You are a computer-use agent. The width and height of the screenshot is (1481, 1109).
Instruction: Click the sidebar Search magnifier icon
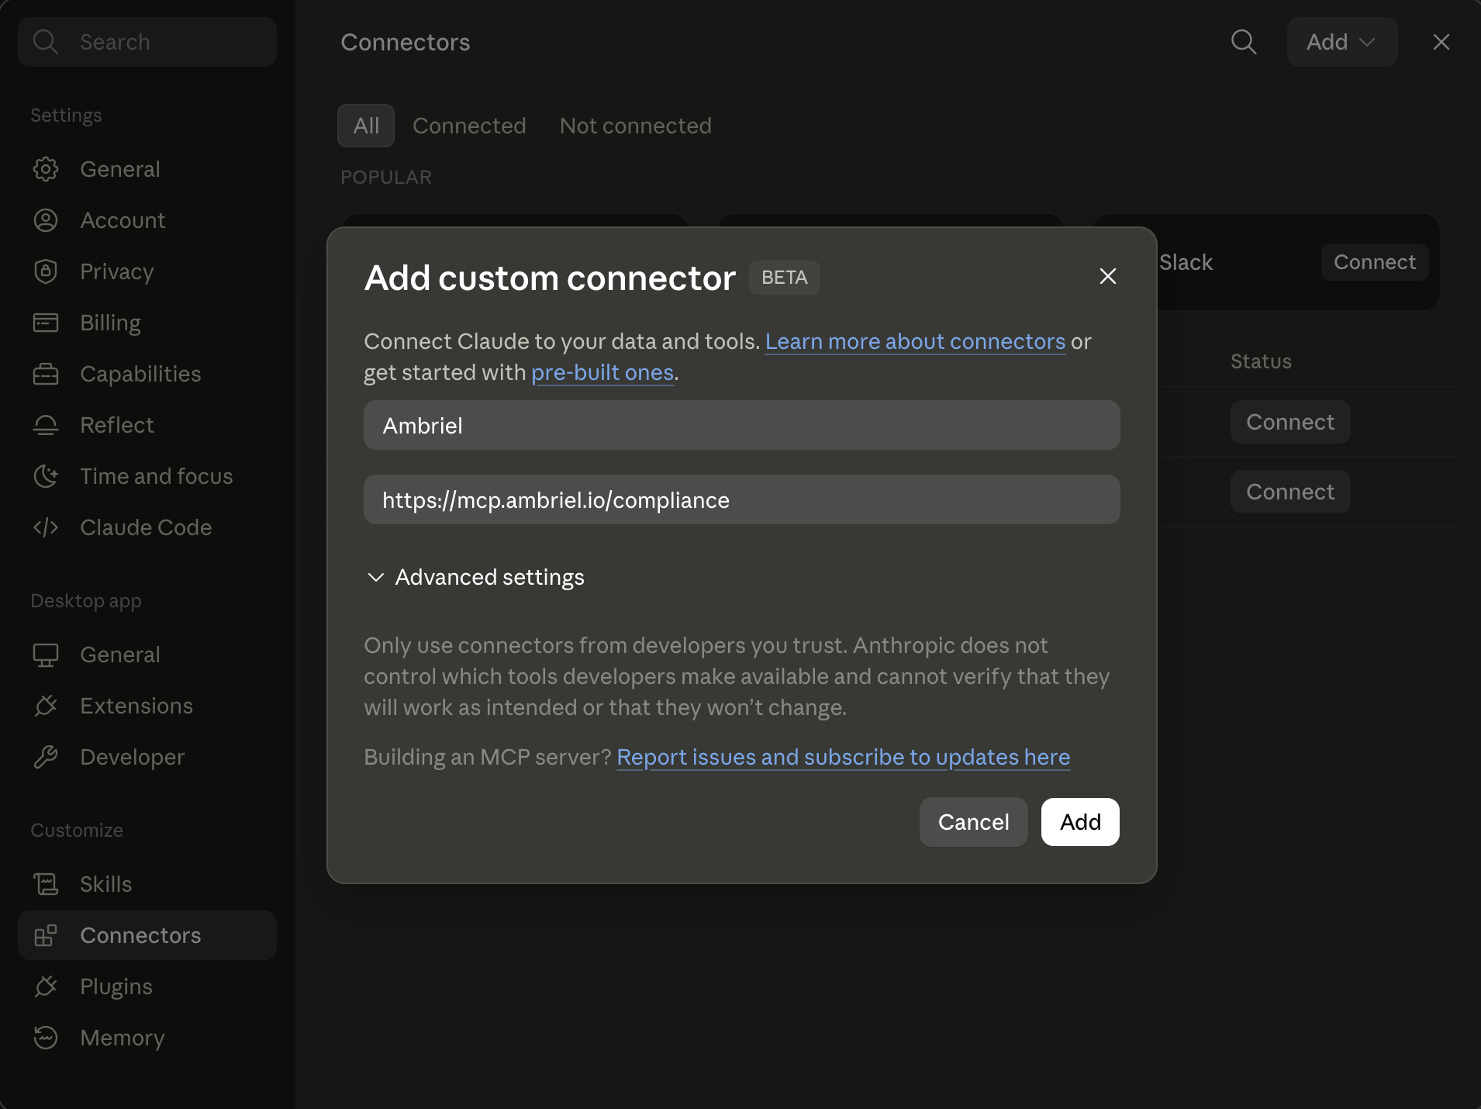coord(46,42)
